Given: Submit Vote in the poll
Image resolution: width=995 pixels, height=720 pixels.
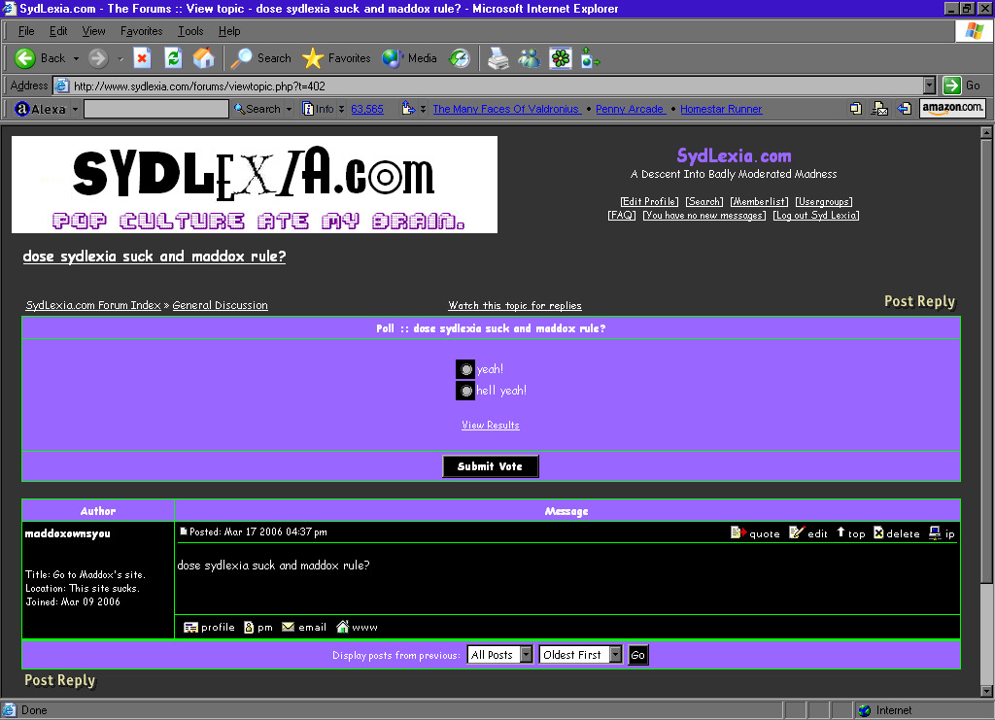Looking at the screenshot, I should pos(490,466).
